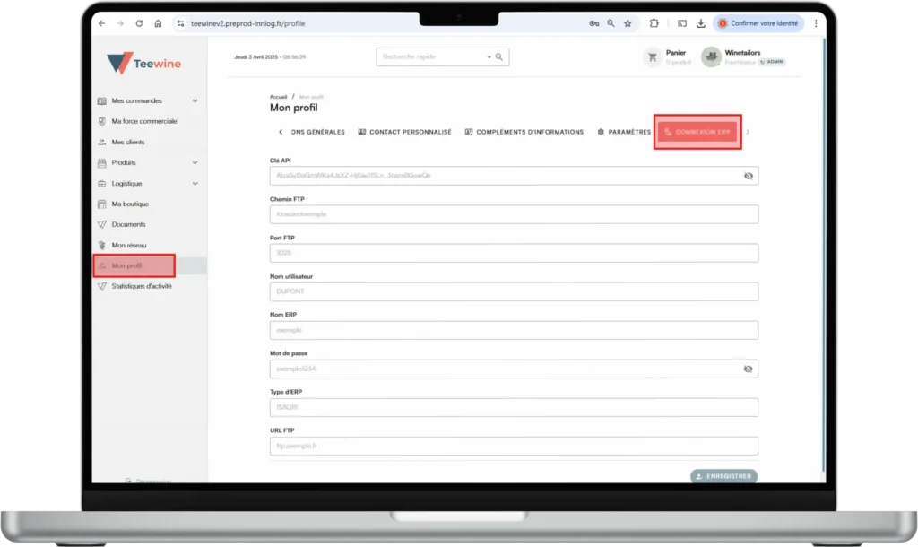Expand the Produits sidebar section
The image size is (918, 547).
point(195,163)
